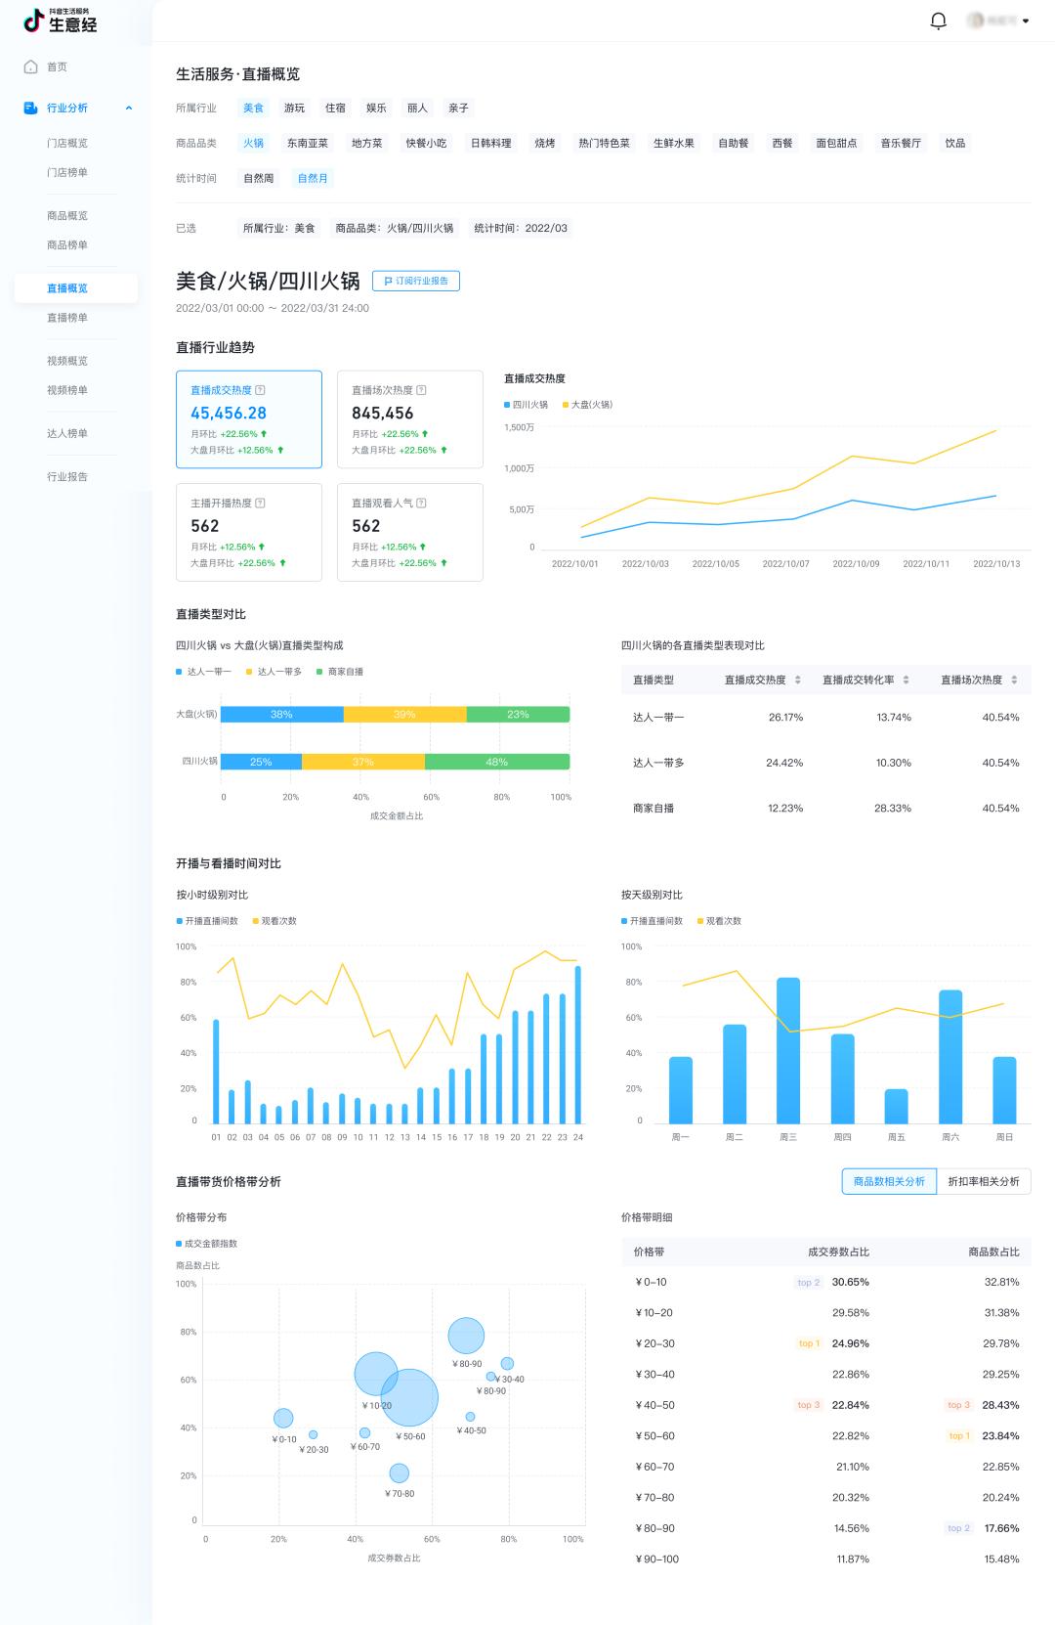Click the home icon in sidebar
Viewport: 1055px width, 1625px height.
(30, 66)
